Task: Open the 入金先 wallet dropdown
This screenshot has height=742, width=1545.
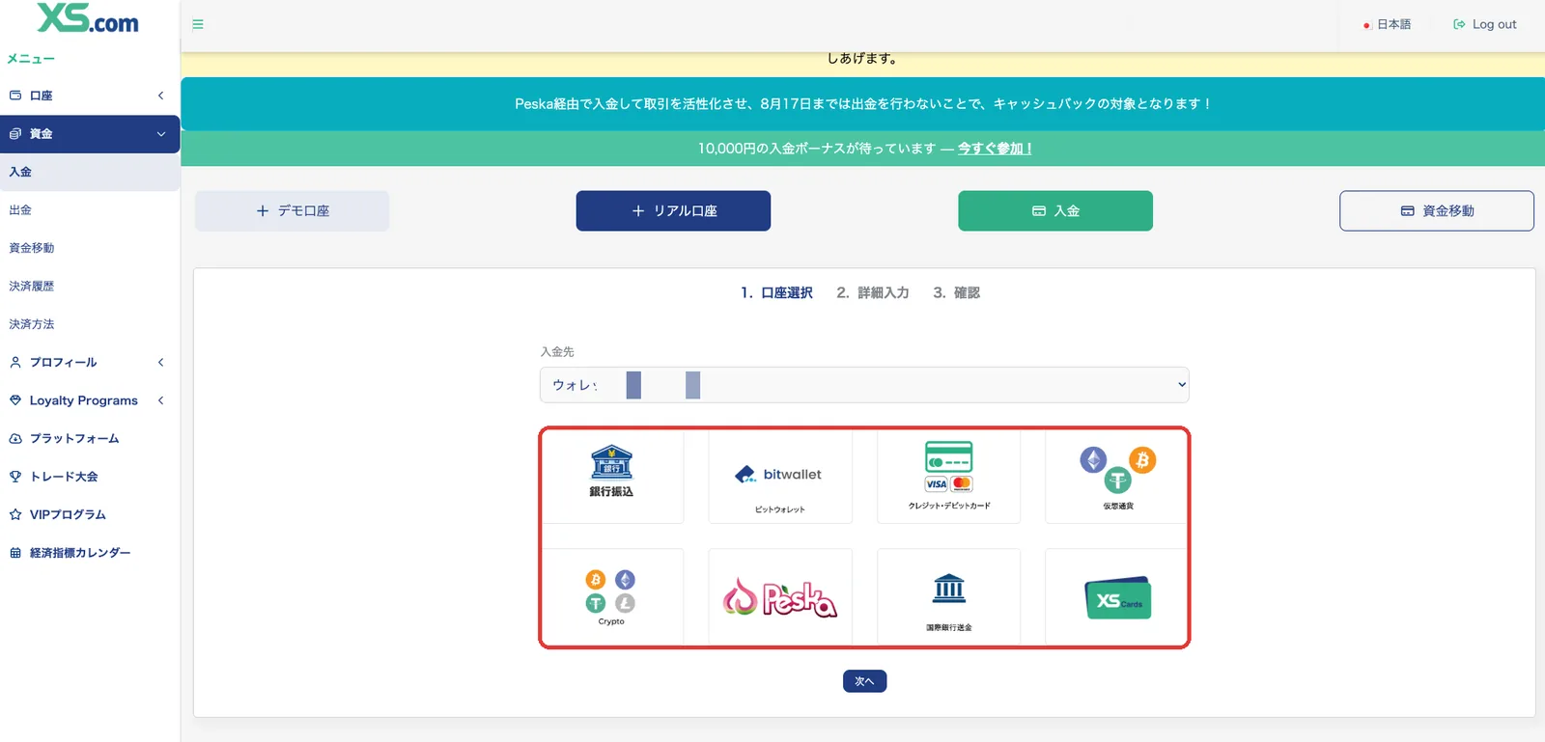Action: (x=864, y=385)
